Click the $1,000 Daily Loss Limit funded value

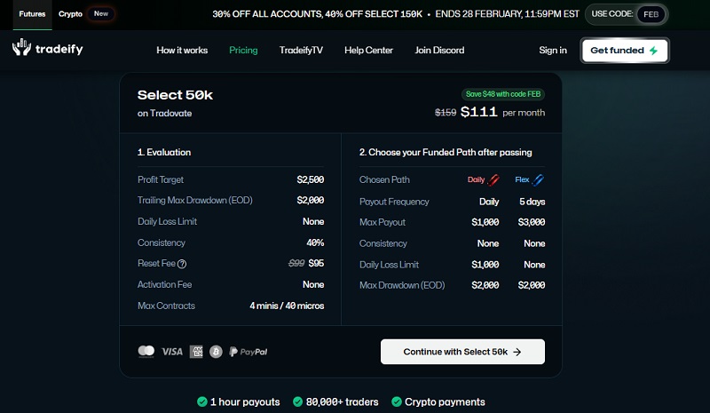485,265
